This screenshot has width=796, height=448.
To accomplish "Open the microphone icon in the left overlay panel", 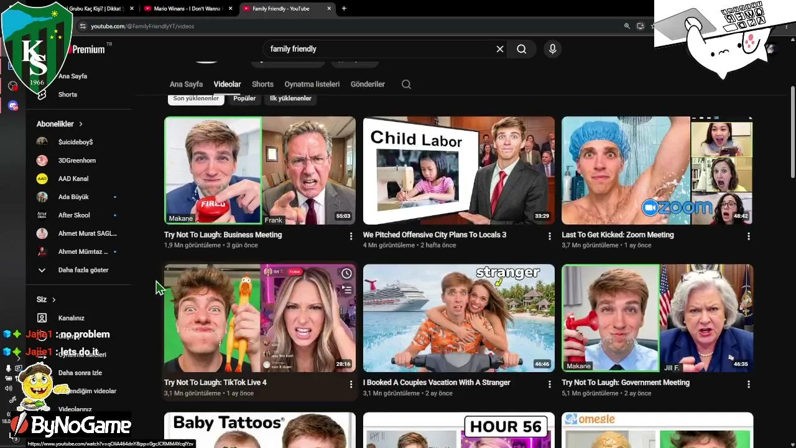I will [x=9, y=368].
